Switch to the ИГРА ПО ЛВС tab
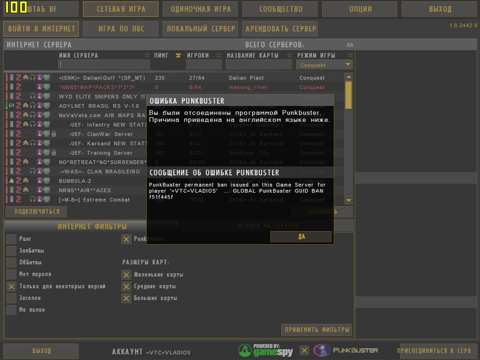This screenshot has width=480, height=360. tap(121, 29)
